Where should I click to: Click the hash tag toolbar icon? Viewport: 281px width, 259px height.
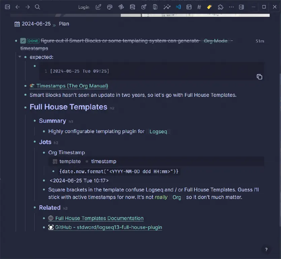tap(199, 7)
